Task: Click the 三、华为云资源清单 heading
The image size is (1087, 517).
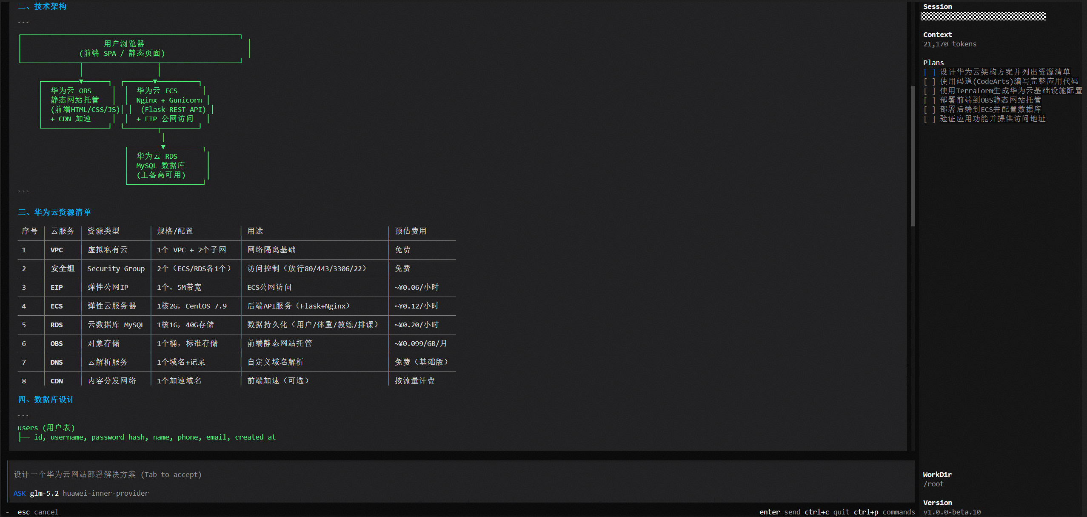Action: (x=54, y=212)
